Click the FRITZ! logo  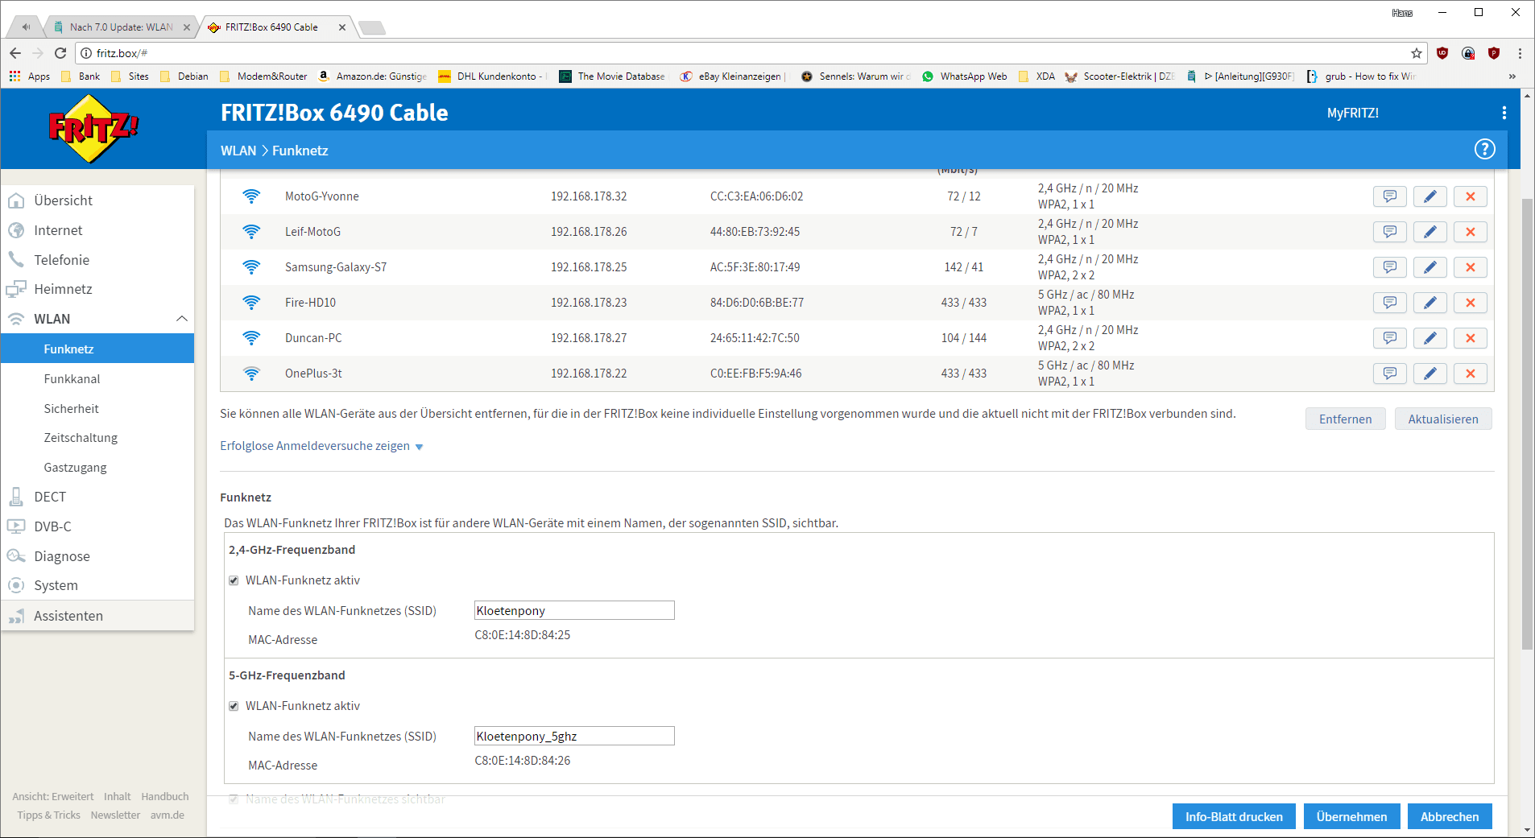(93, 129)
